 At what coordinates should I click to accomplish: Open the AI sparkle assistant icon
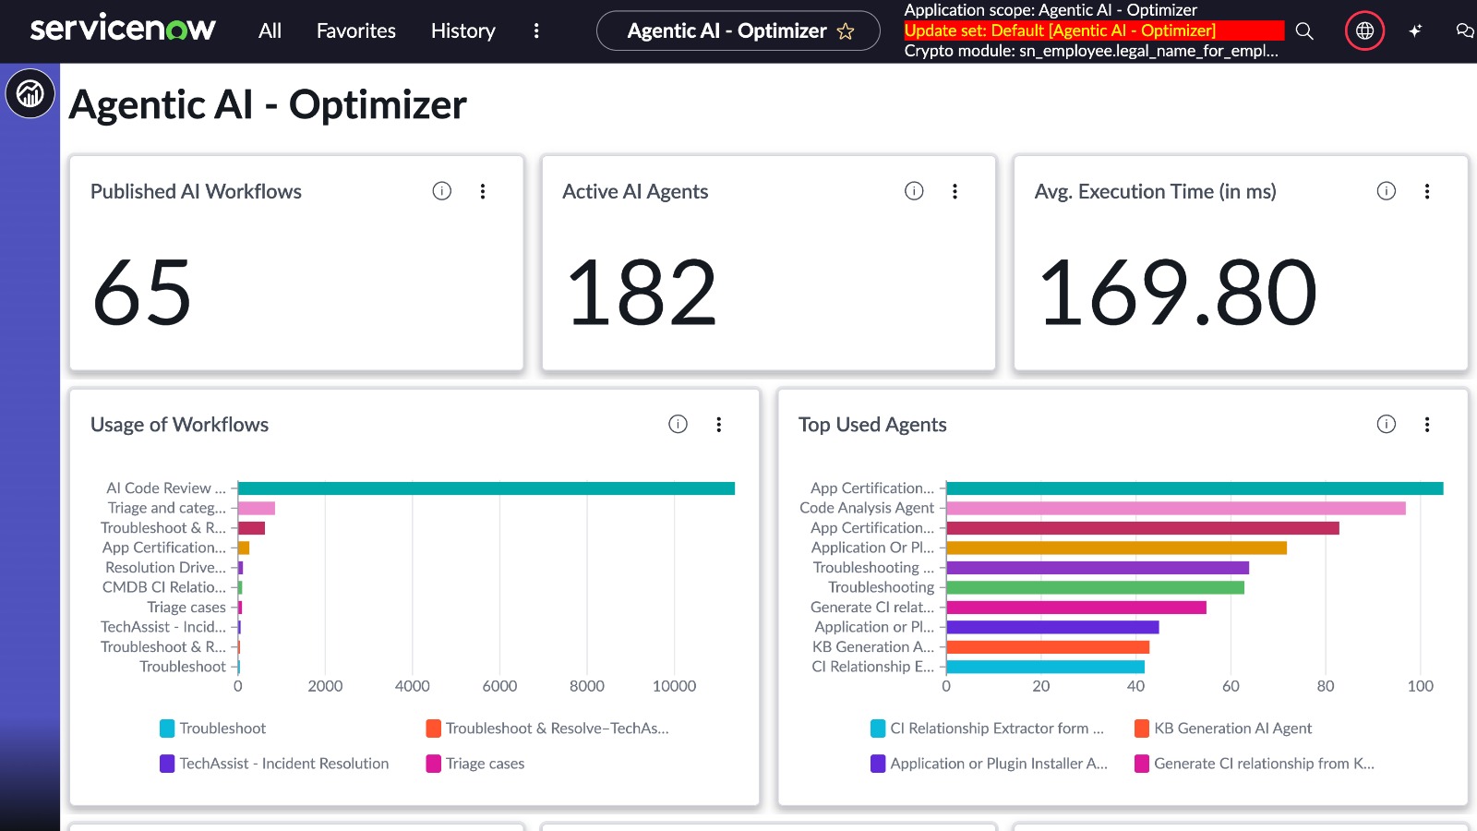1415,31
